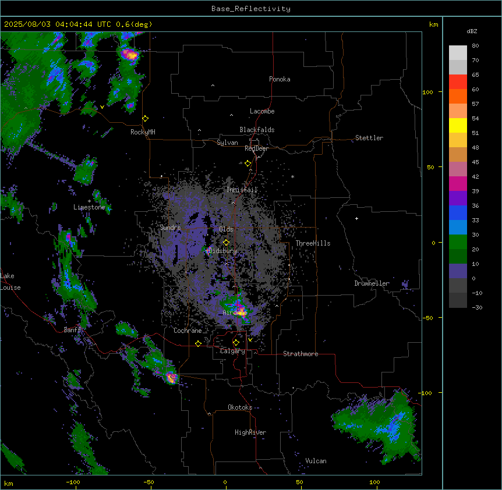Click the white asterisk marker above Limestone

[x=89, y=201]
